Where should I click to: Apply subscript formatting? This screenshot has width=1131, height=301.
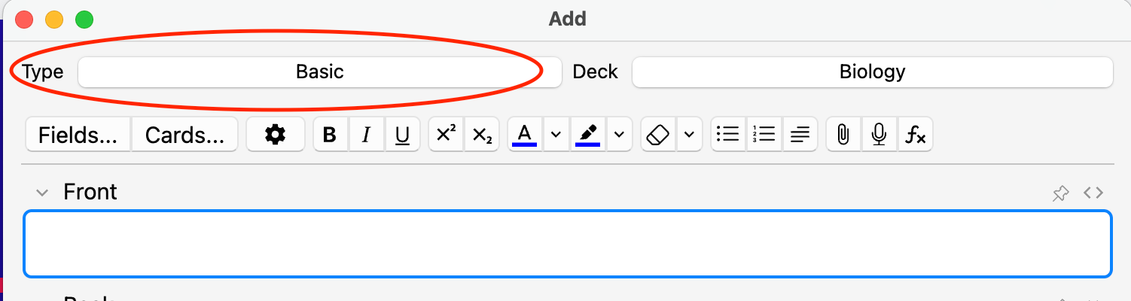pyautogui.click(x=482, y=135)
